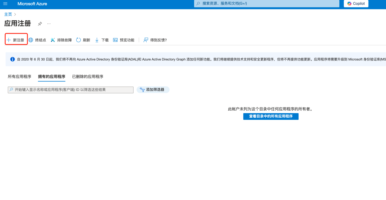Screen dimensions: 386x200
Task: Go to 主页 breadcrumb link
Action: pyautogui.click(x=8, y=14)
